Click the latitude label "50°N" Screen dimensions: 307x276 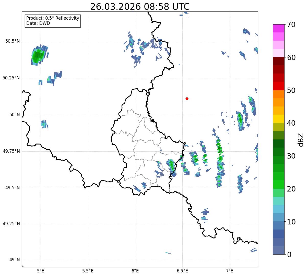[x=15, y=115]
